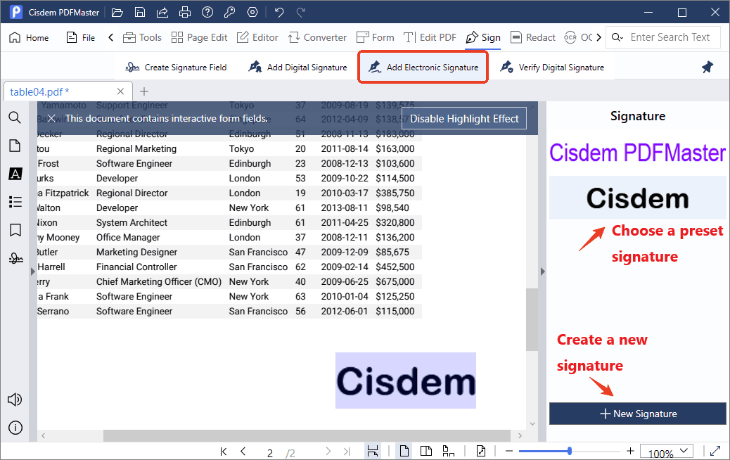Open search panel in left sidebar
The height and width of the screenshot is (460, 730).
tap(15, 117)
